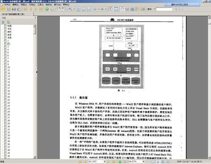Image resolution: width=211 pixels, height=164 pixels.
Task: Click the Save icon in toolbar
Action: pyautogui.click(x=9, y=9)
